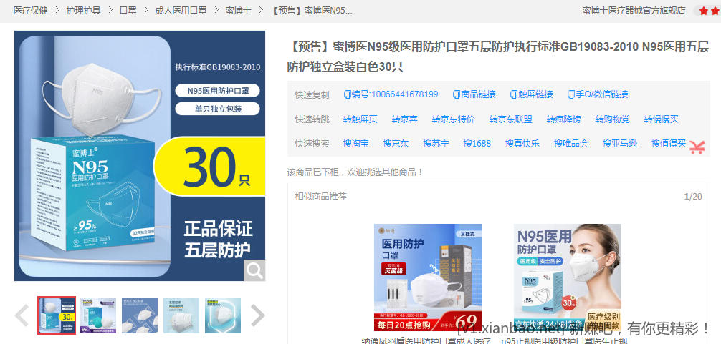This screenshot has width=721, height=344.
Task: Jump to 转疯降榜
Action: pos(564,119)
